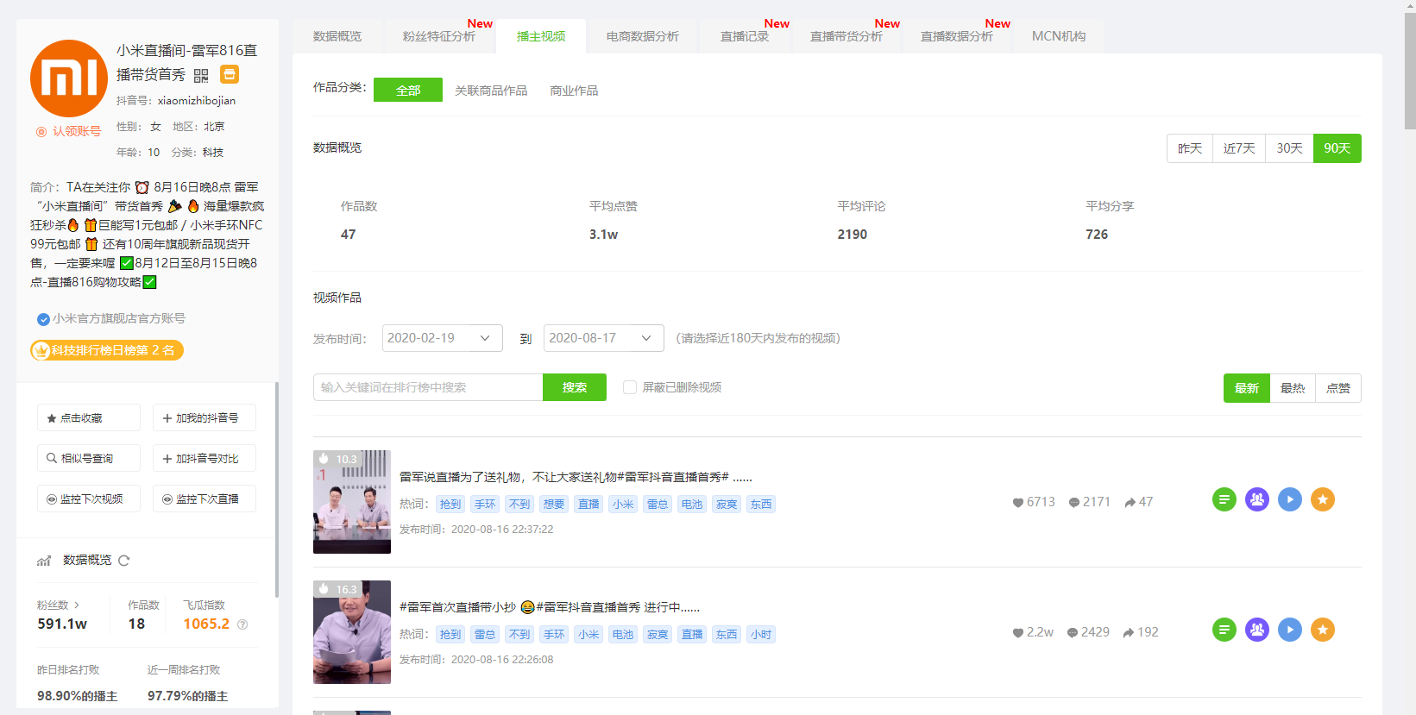The height and width of the screenshot is (715, 1416).
Task: Filter by 关联商品作品
Action: point(491,91)
